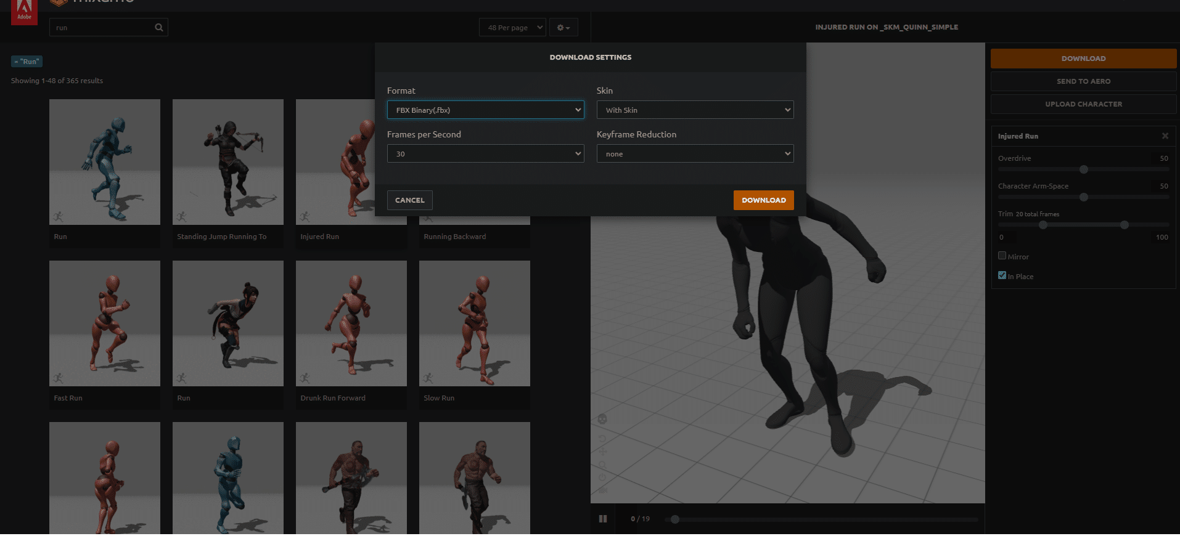The width and height of the screenshot is (1180, 536).
Task: Adjust the Overdrive slider handle
Action: pos(1084,169)
